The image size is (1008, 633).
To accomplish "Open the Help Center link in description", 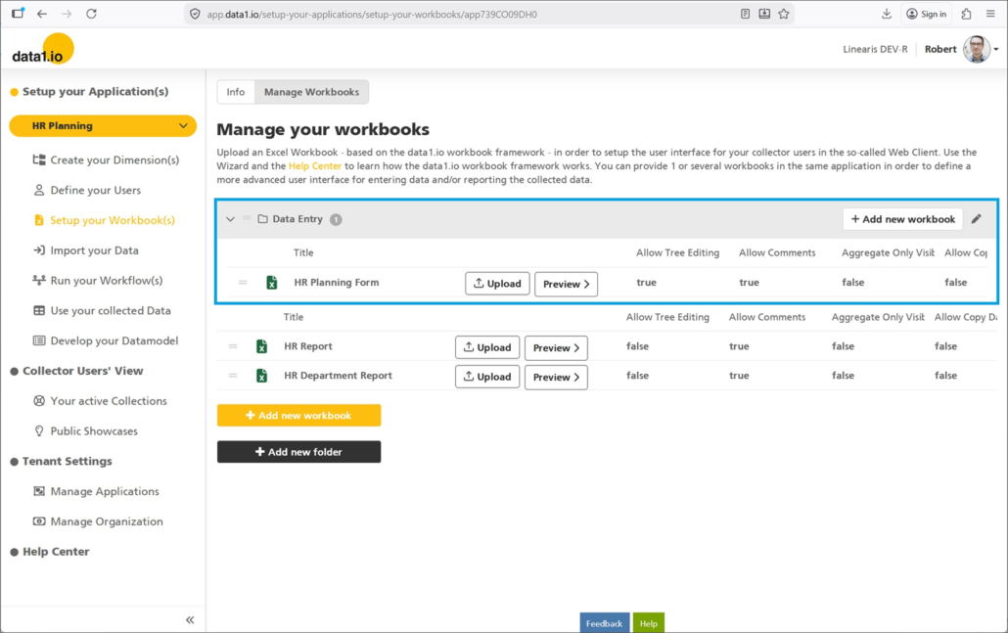I will (315, 166).
